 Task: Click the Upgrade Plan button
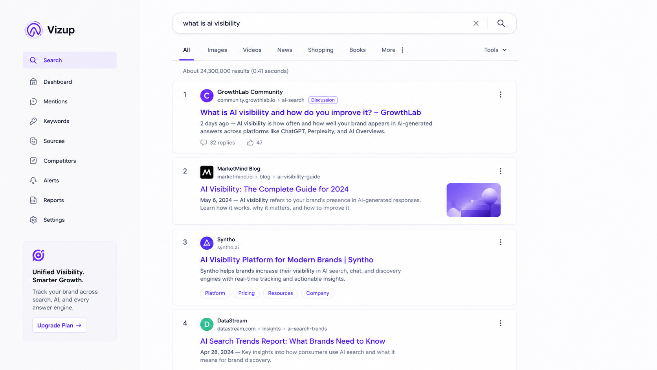click(59, 325)
